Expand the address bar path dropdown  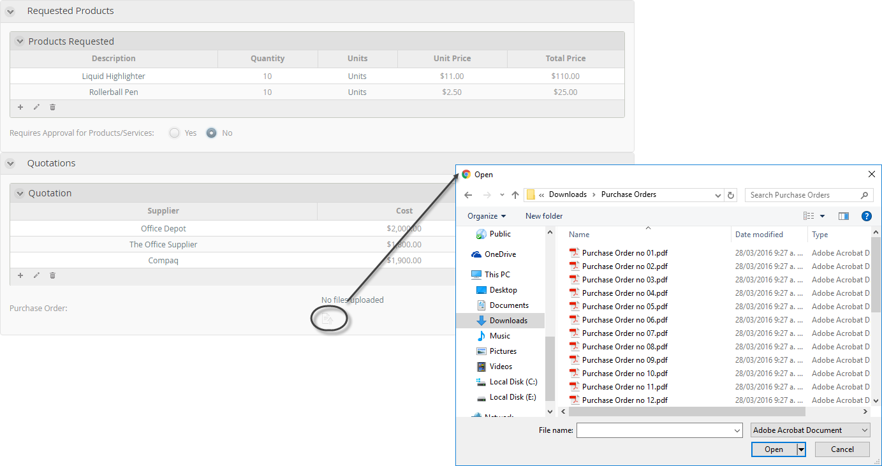(718, 195)
